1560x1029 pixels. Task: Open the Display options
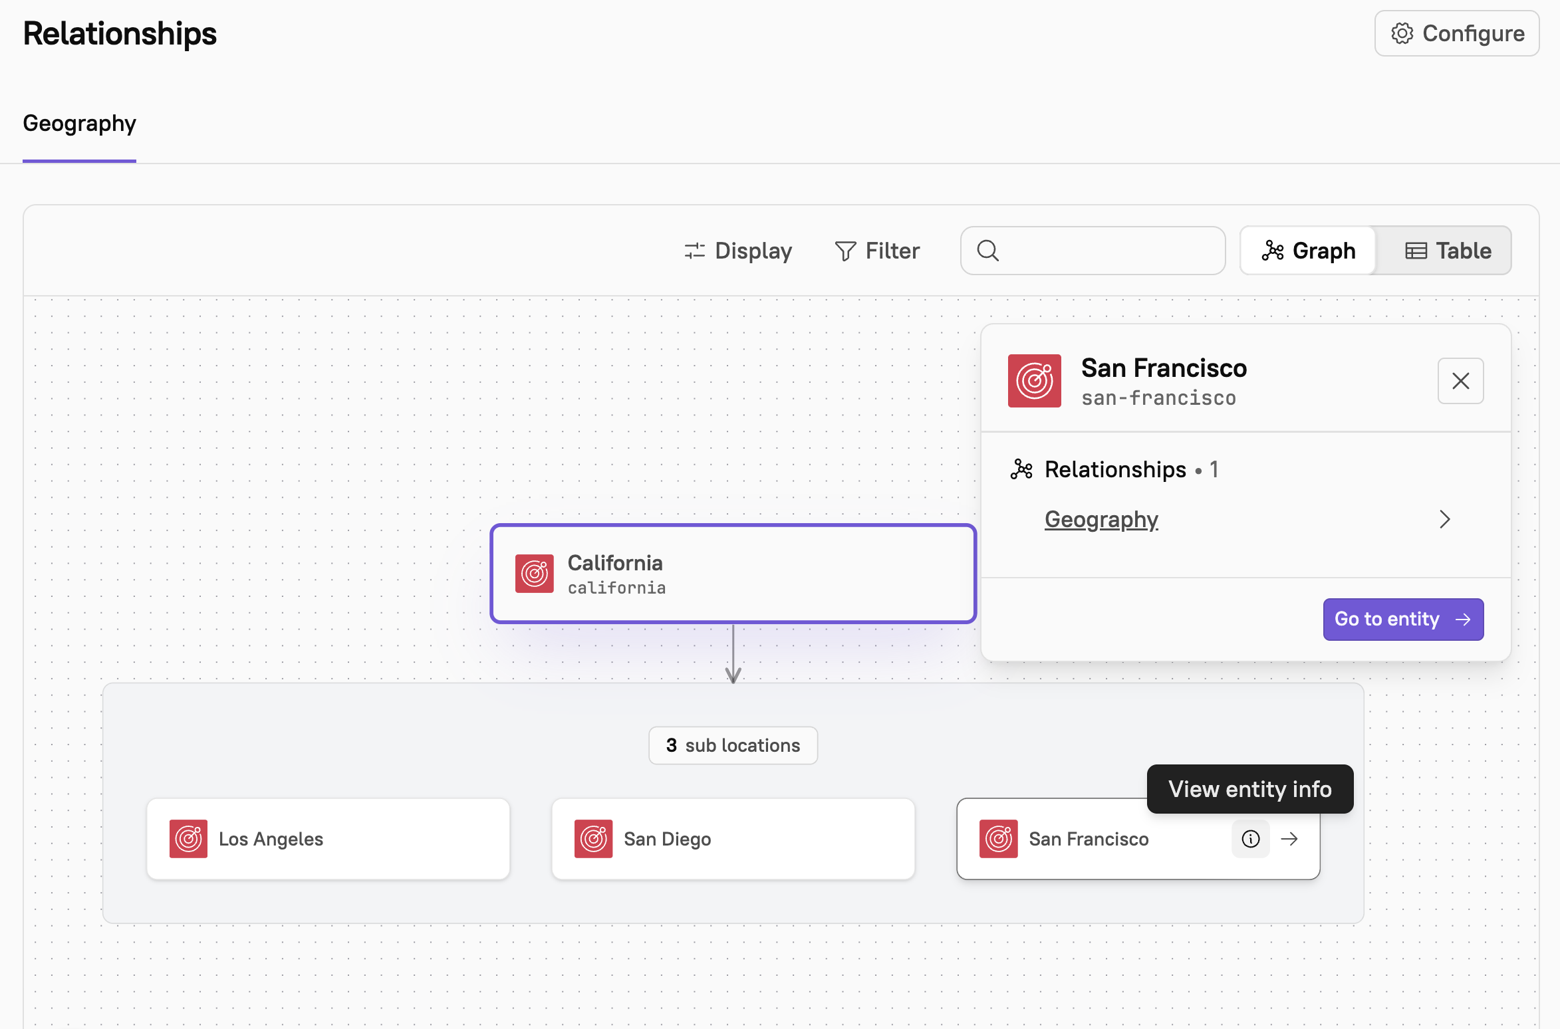click(738, 251)
